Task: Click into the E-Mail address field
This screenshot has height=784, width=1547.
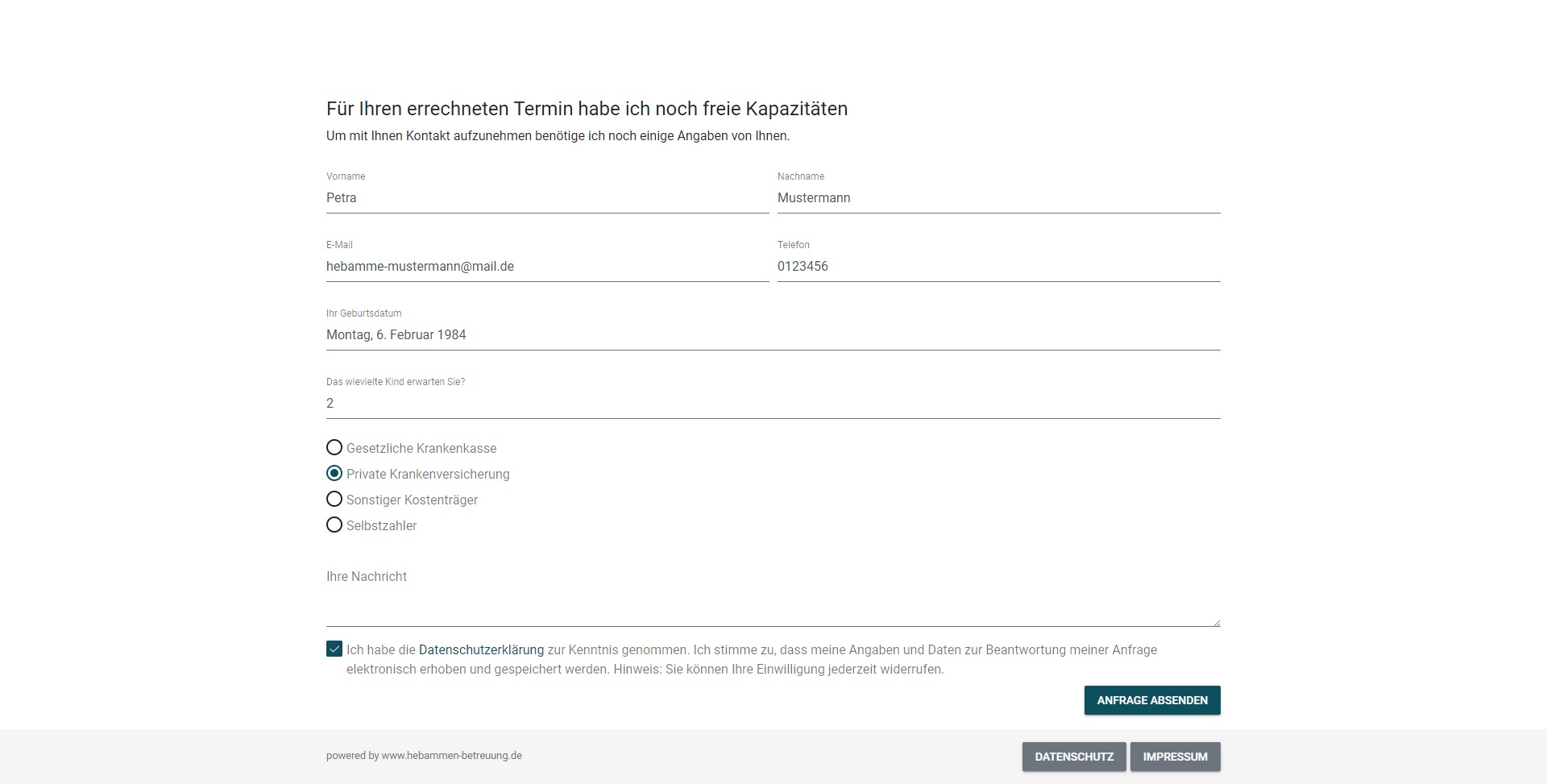Action: click(x=547, y=267)
